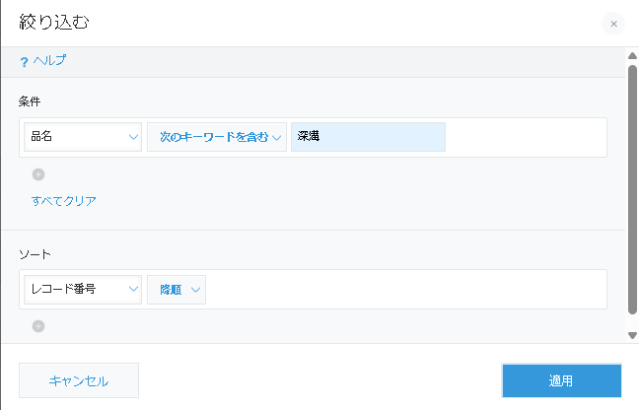This screenshot has width=639, height=410.
Task: Open the ヘルプ link
Action: tap(50, 61)
